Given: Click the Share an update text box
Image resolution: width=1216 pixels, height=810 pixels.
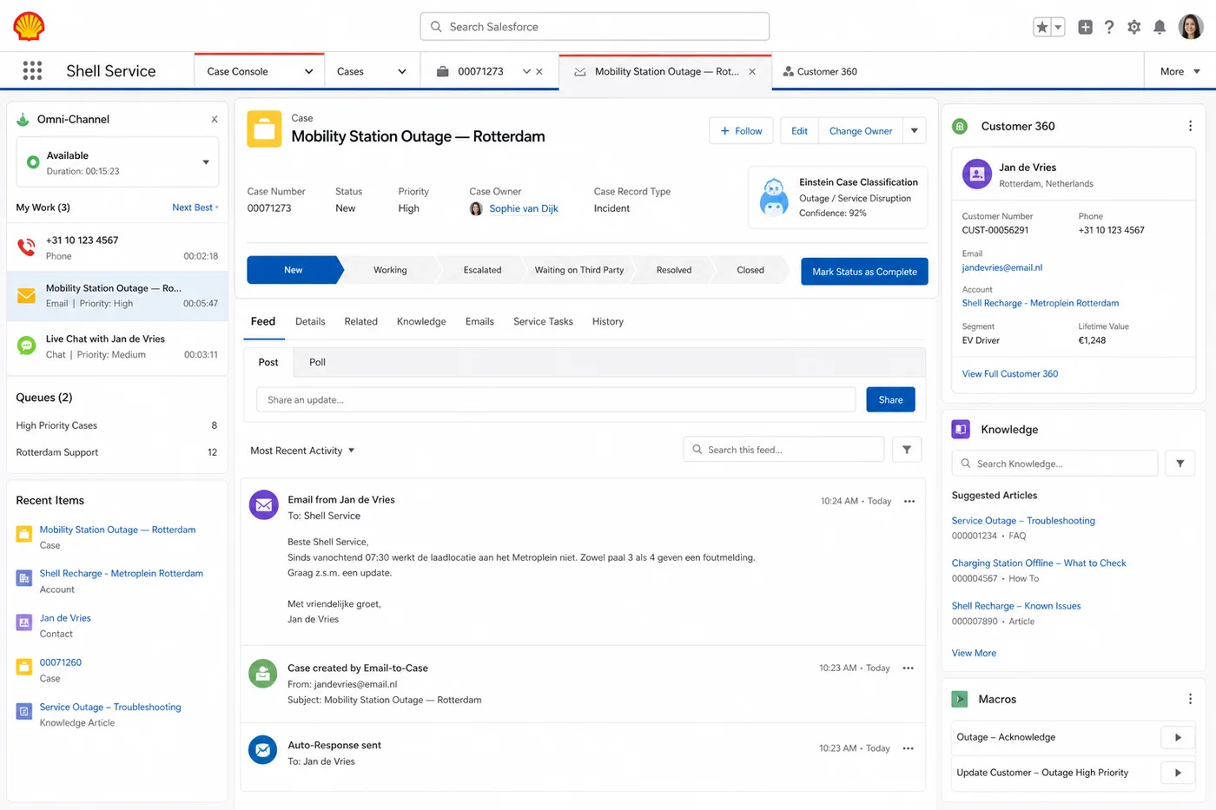Looking at the screenshot, I should coord(556,399).
